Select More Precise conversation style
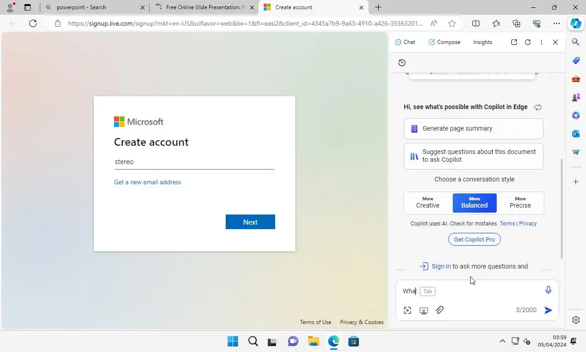Screen dimensions: 586x352 click(521, 203)
